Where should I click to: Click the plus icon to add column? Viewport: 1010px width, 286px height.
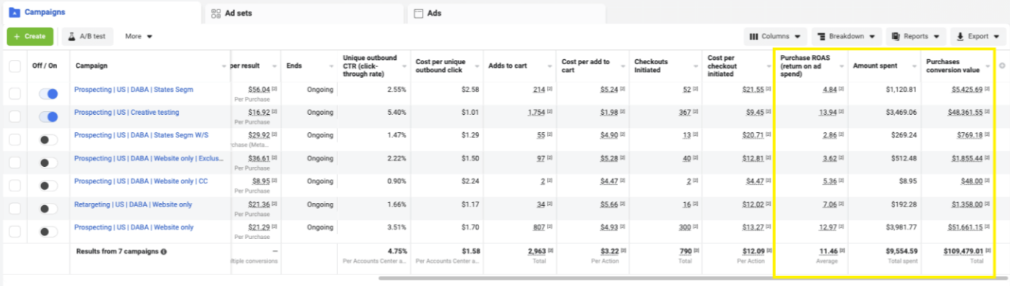[1002, 66]
